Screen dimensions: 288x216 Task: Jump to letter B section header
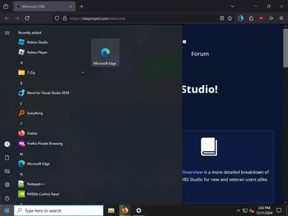click(21, 83)
